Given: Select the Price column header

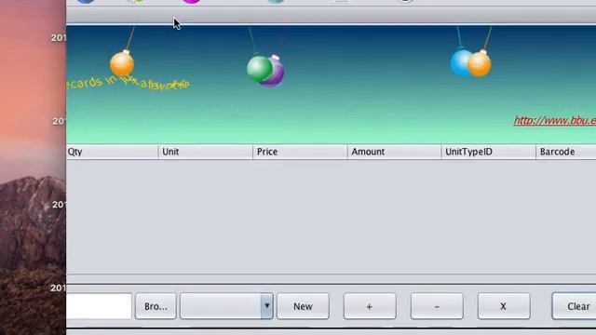Looking at the screenshot, I should [300, 152].
